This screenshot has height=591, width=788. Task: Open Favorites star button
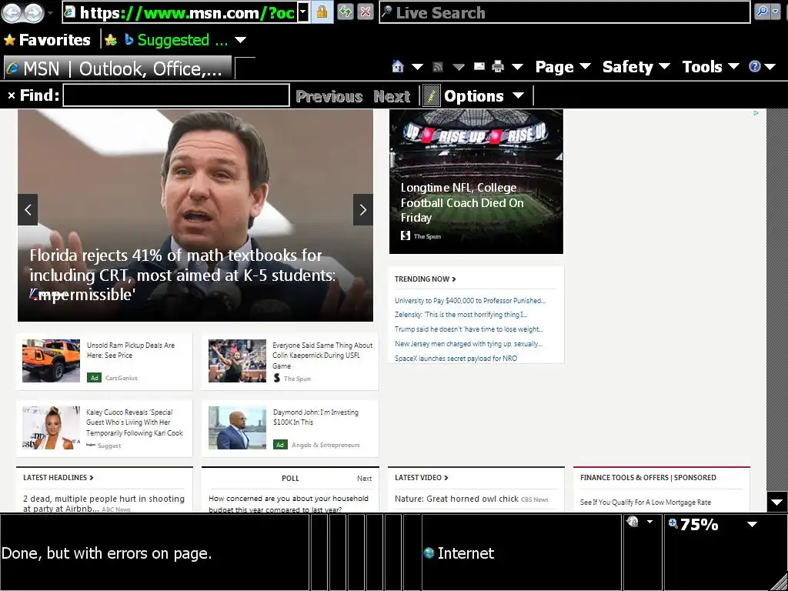click(x=48, y=40)
